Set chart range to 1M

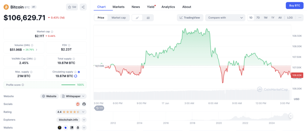coord(266,18)
